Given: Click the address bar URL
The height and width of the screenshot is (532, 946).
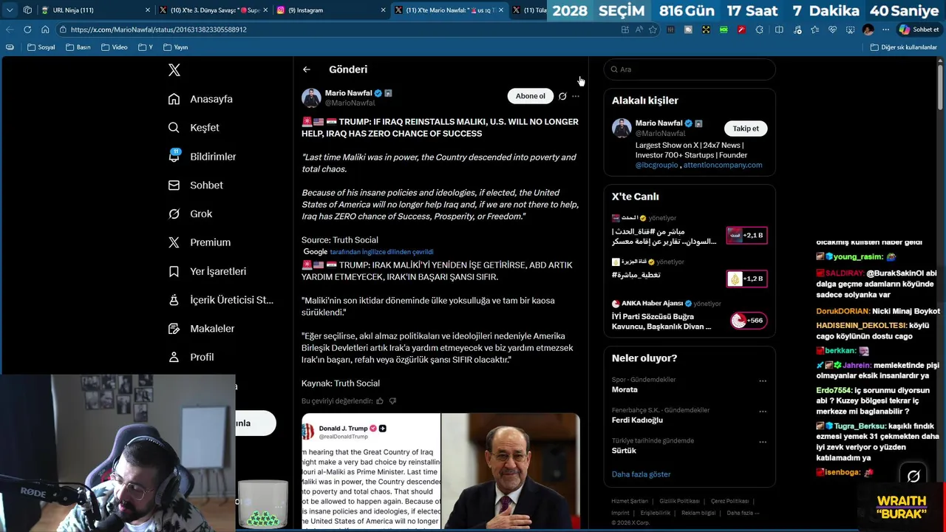Looking at the screenshot, I should coord(159,30).
